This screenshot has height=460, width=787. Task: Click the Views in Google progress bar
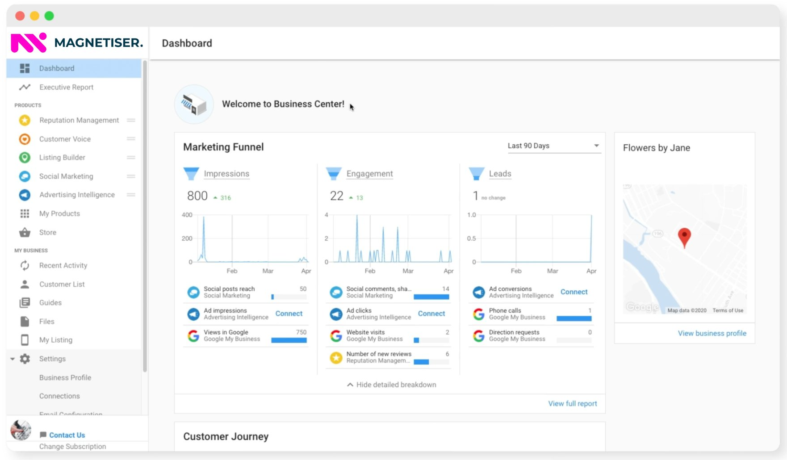(289, 340)
